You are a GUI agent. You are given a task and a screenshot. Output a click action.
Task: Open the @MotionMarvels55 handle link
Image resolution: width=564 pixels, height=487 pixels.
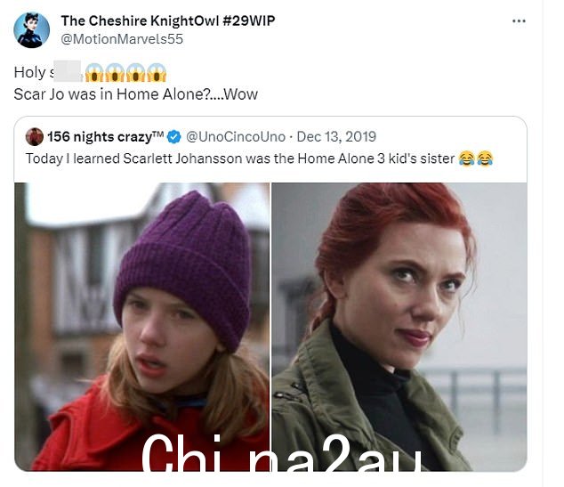coord(122,39)
